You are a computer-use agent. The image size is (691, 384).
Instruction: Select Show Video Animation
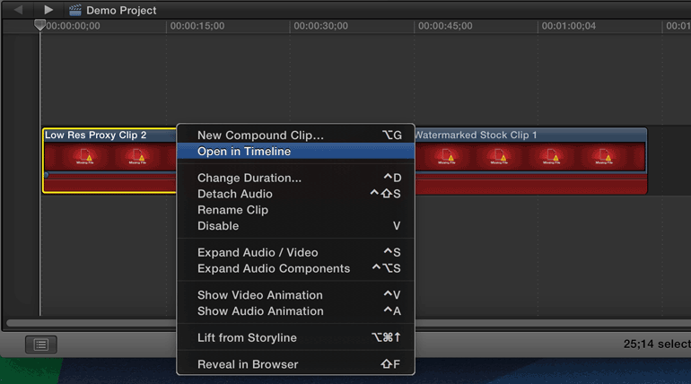pyautogui.click(x=296, y=295)
